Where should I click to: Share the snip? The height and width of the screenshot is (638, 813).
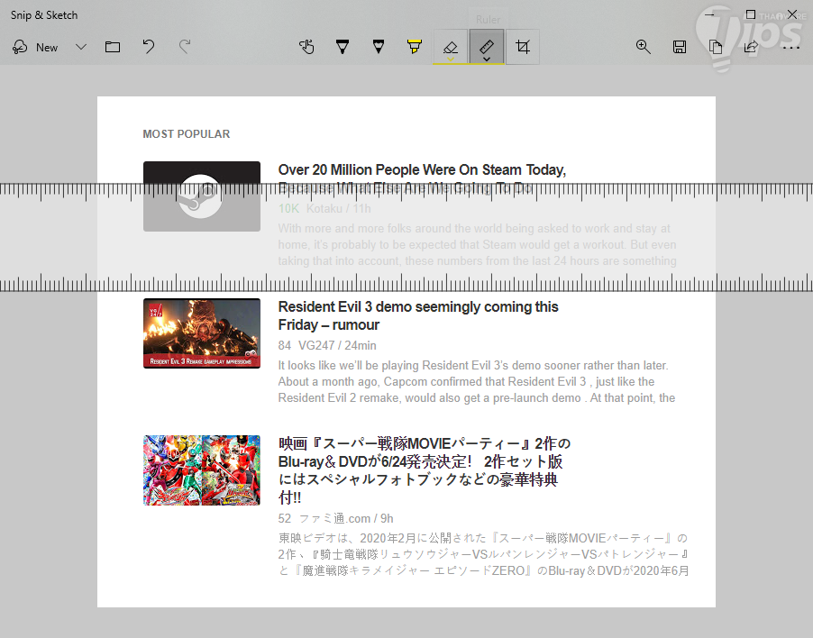pos(752,47)
